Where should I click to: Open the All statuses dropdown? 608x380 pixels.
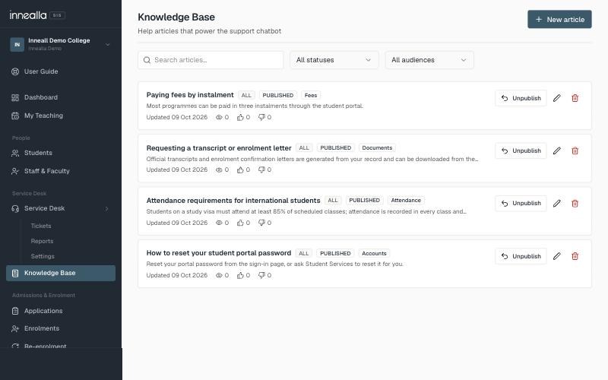coord(334,60)
